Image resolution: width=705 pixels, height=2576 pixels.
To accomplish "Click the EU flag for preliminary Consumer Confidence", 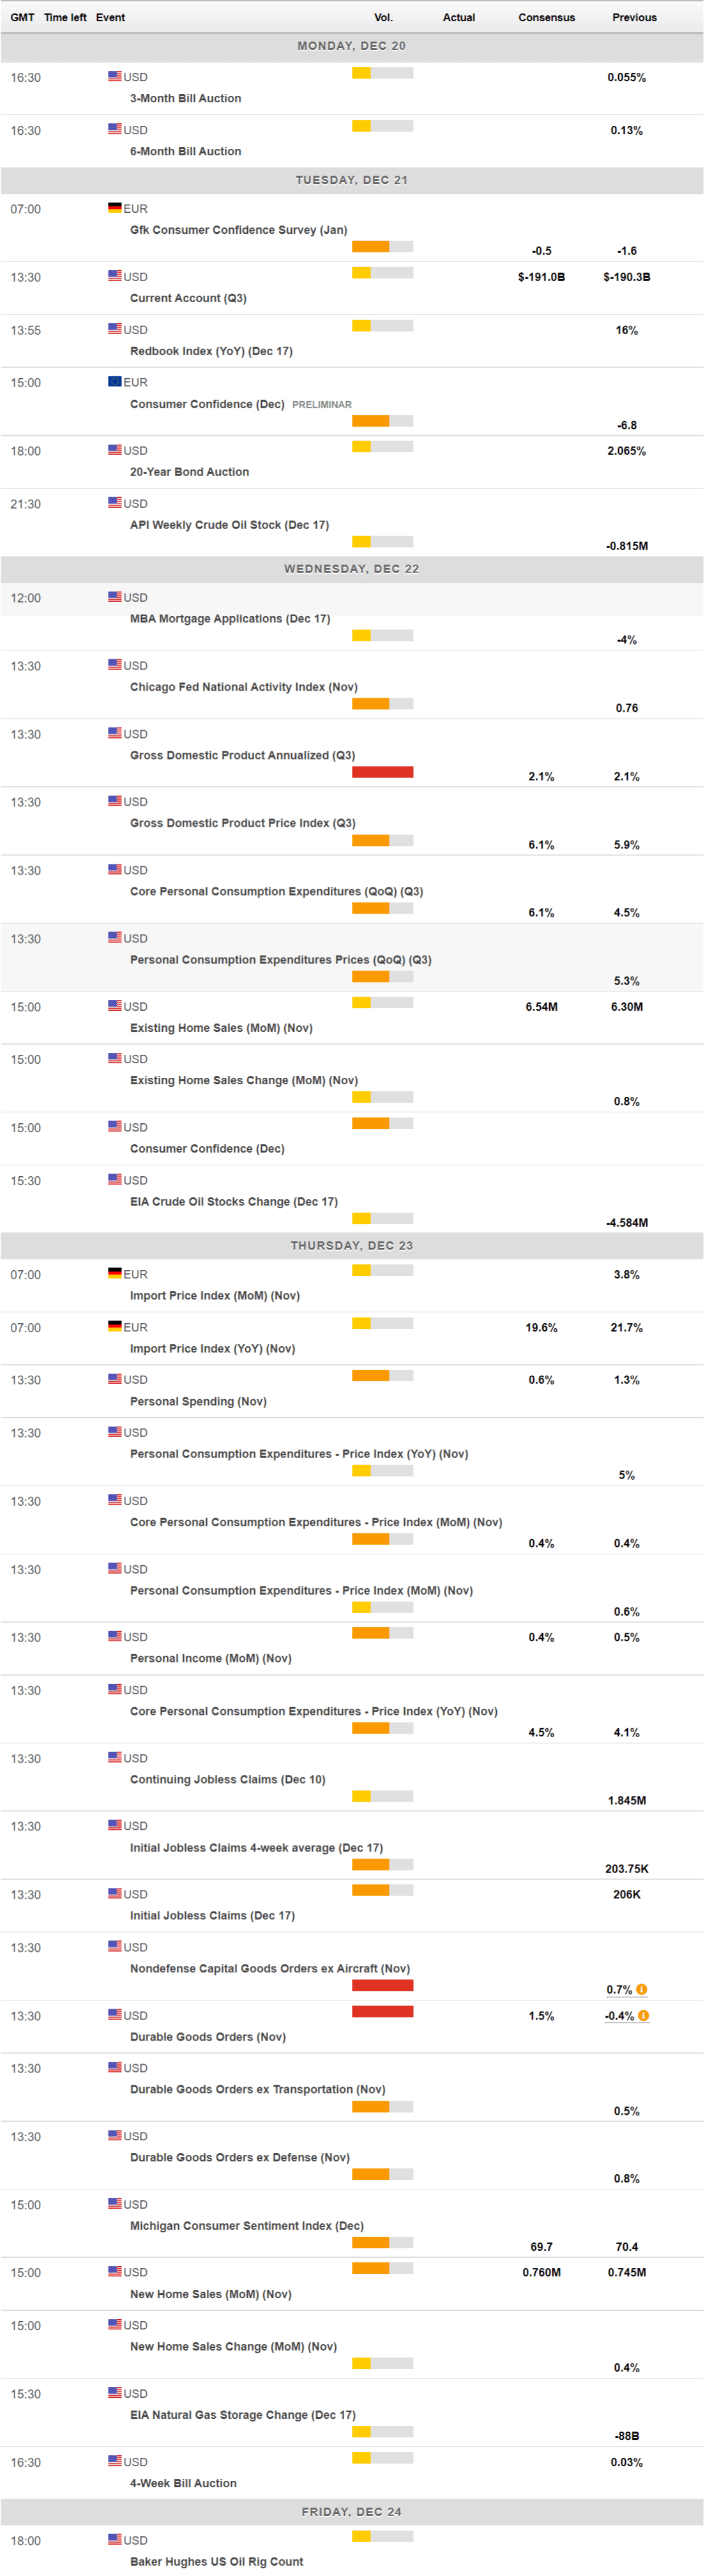I will click(x=115, y=381).
